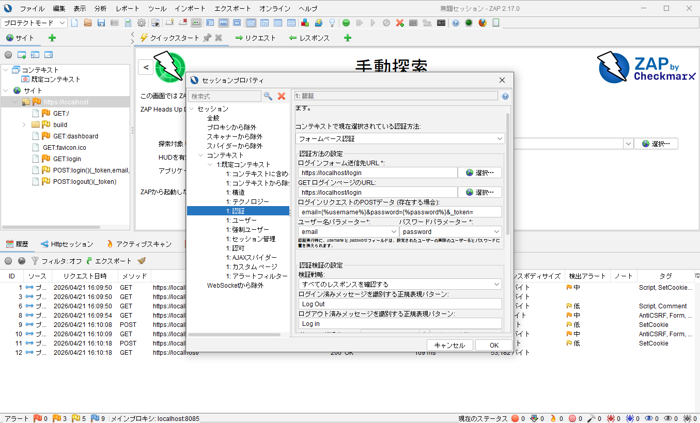Image resolution: width=700 pixels, height=423 pixels.
Task: Click the 検索式 search field in dialog
Action: coord(225,96)
